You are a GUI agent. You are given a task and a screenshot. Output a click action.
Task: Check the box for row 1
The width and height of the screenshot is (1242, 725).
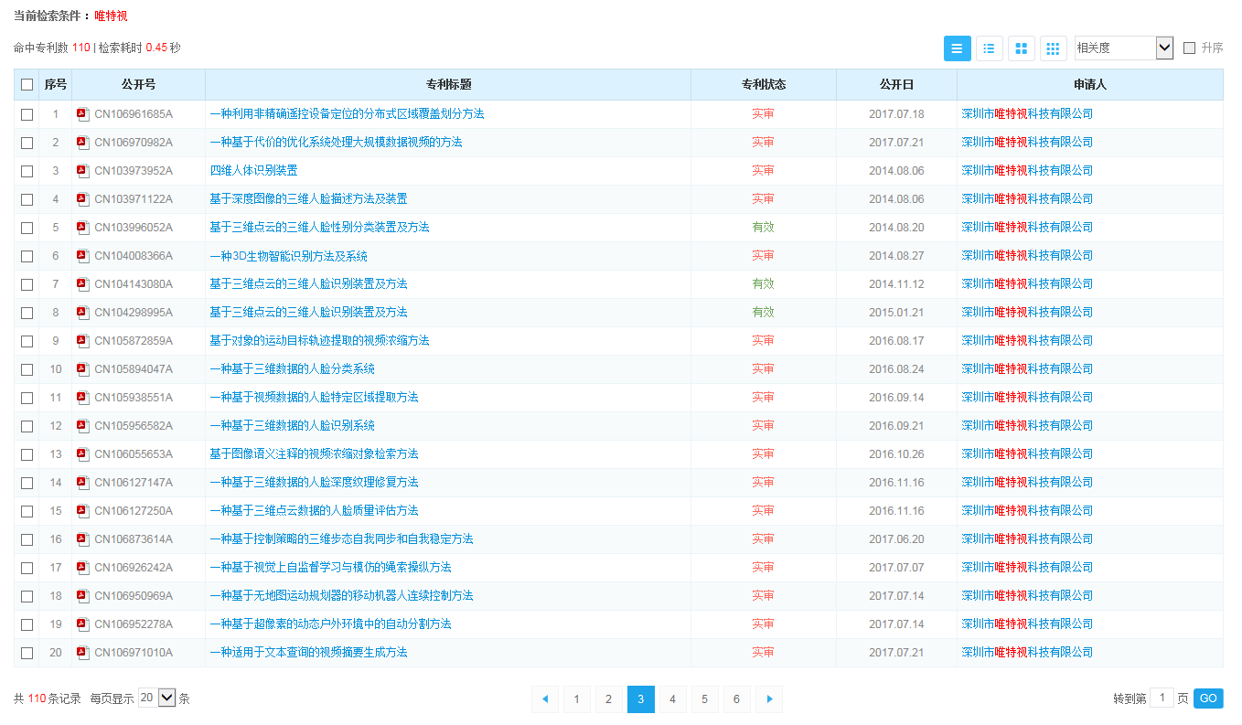pos(27,114)
